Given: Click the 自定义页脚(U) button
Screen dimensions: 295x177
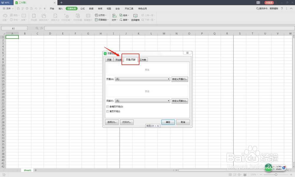Looking at the screenshot, I should 180,101.
